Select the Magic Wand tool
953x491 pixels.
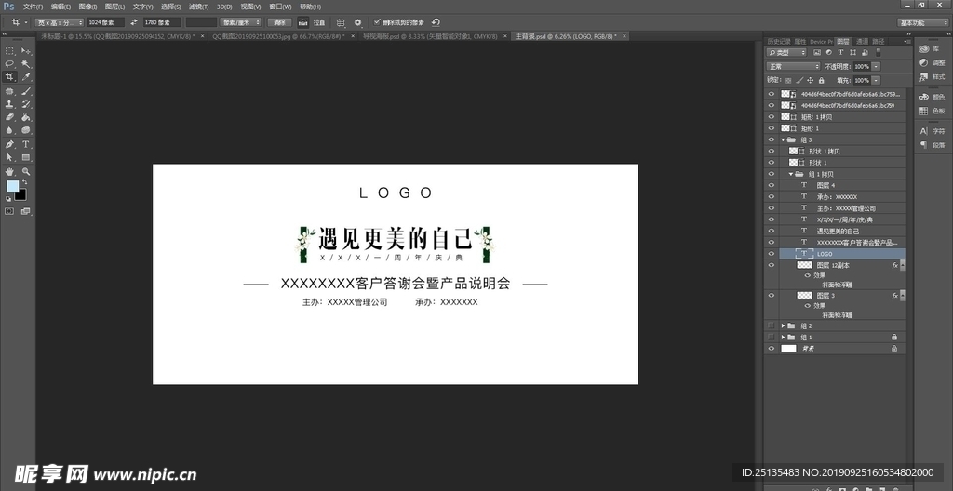(26, 63)
